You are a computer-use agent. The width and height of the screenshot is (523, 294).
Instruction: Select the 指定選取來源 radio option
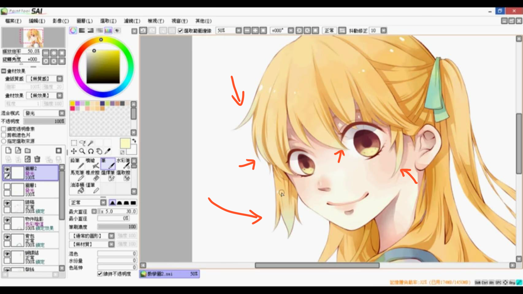pos(4,141)
